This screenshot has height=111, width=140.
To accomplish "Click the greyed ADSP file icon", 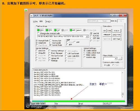I will click(63, 30).
